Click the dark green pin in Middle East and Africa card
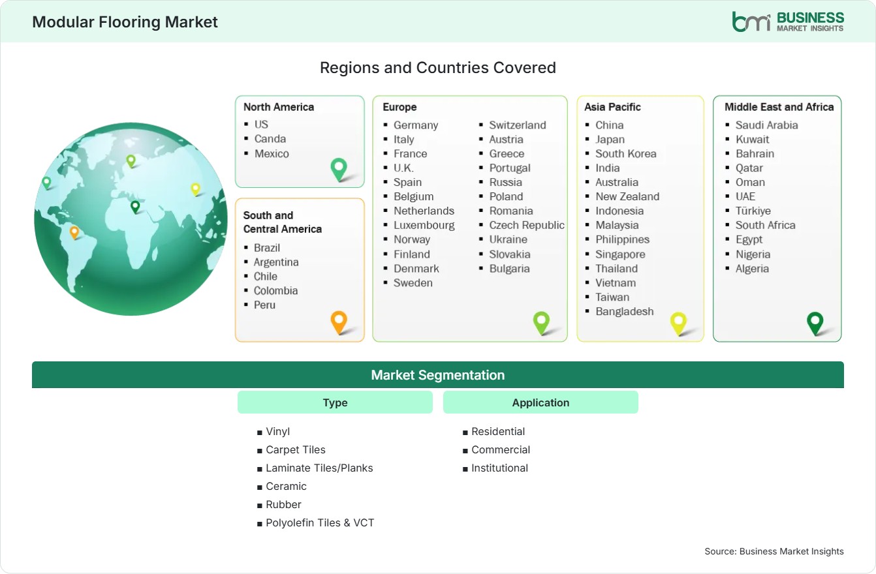 (x=815, y=323)
